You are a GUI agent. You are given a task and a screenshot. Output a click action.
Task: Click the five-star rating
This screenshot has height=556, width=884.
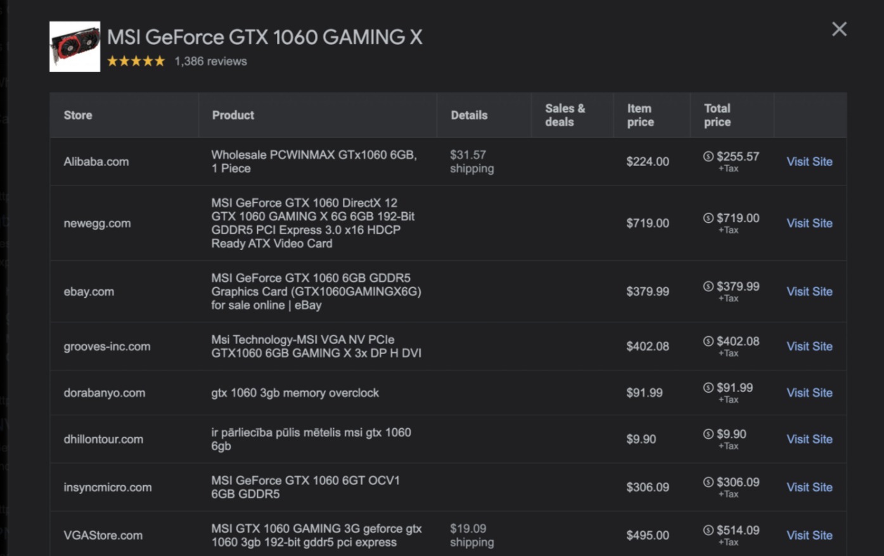(x=136, y=61)
